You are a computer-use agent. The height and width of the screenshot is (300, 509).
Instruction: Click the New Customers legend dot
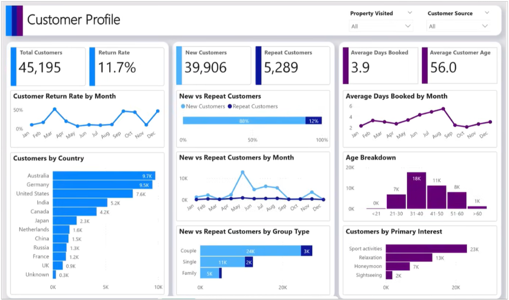[183, 106]
